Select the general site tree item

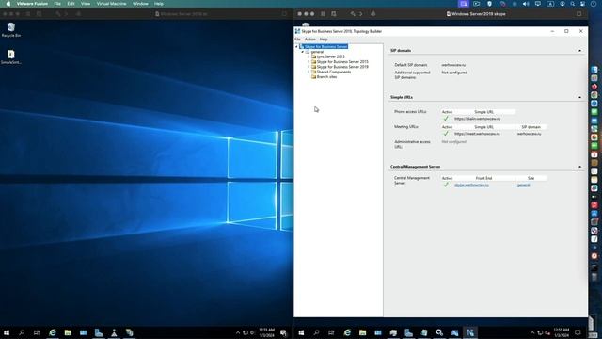[x=314, y=52]
